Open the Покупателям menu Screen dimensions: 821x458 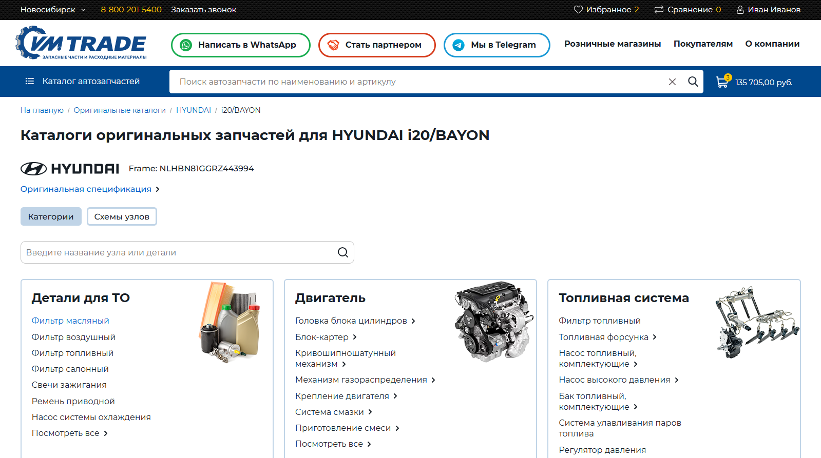pos(703,44)
